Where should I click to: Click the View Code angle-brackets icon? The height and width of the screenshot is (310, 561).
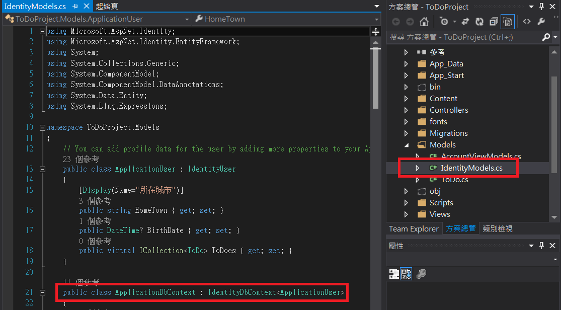pos(527,22)
